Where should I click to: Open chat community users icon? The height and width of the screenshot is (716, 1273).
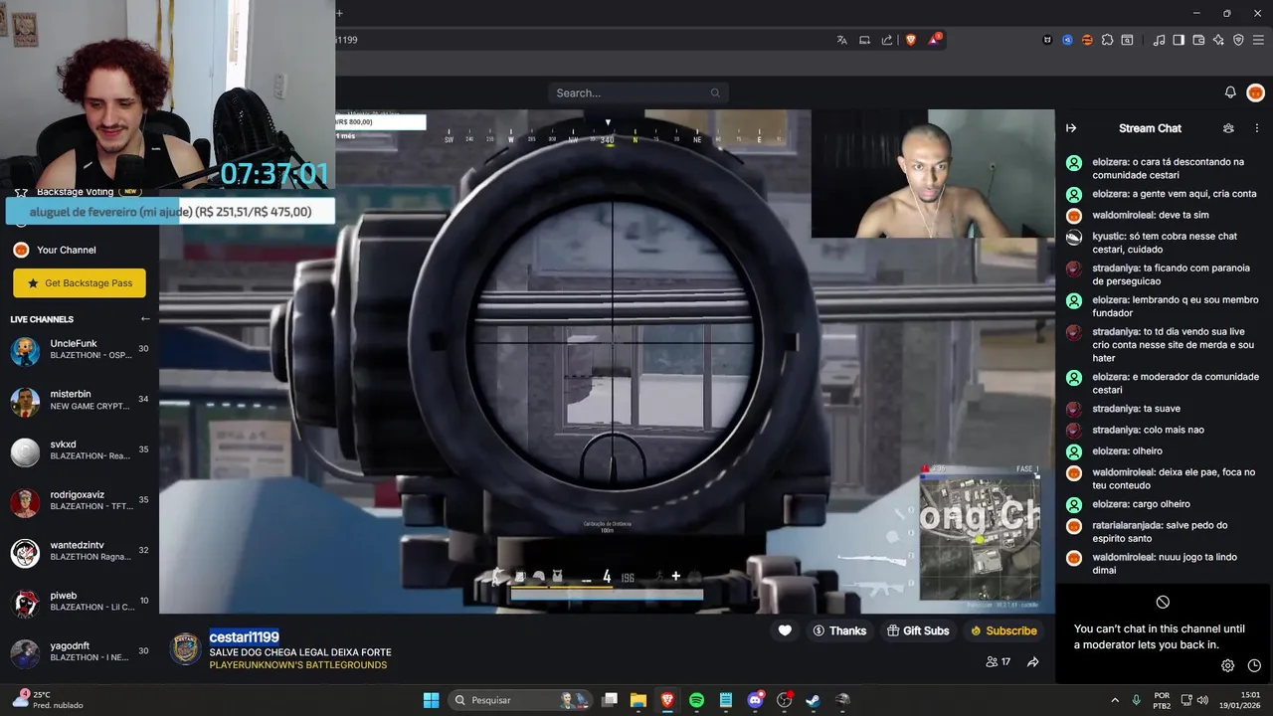pos(1228,128)
